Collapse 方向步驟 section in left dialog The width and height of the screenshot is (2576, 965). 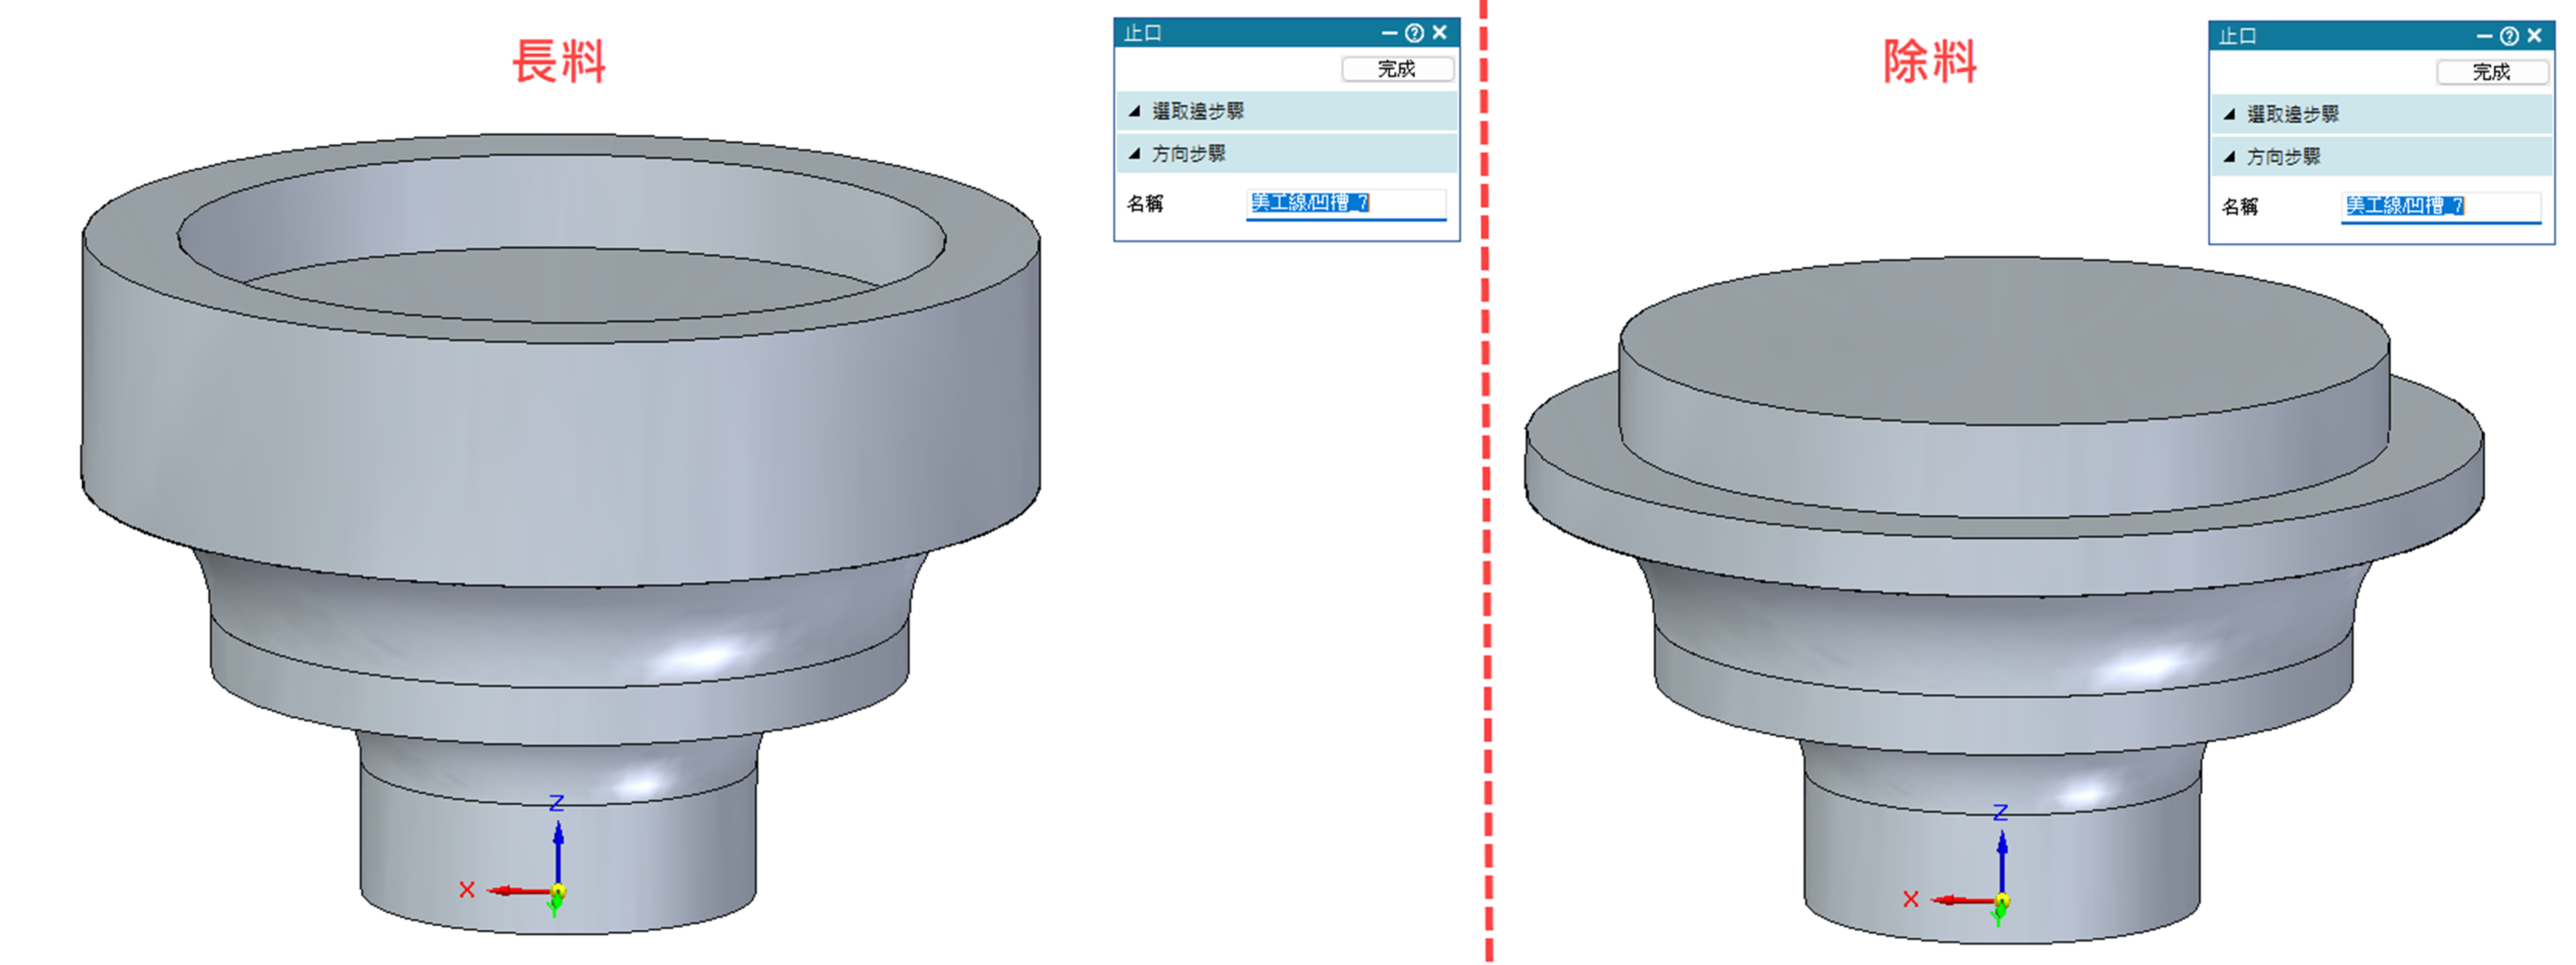click(x=1287, y=154)
